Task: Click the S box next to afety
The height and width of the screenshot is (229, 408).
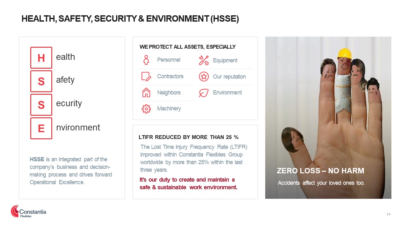Action: coord(41,81)
